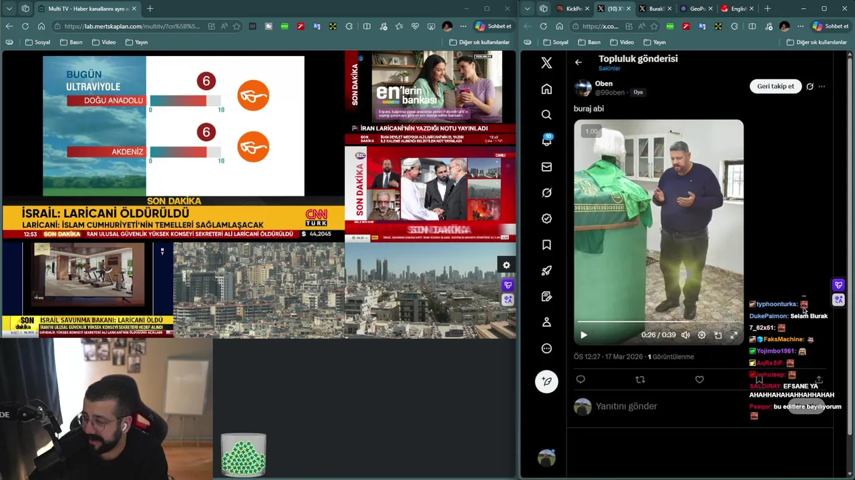
Task: Click the tweet timestamp 12:27 · 17 Mar 2026
Action: point(608,357)
